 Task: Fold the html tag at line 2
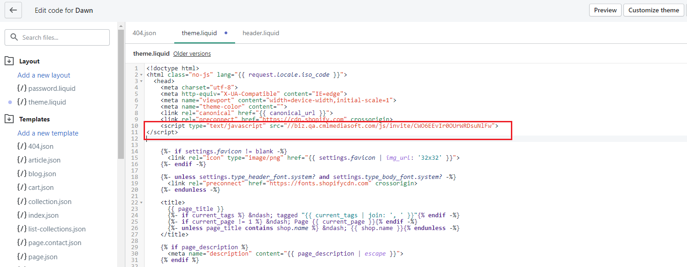[141, 75]
